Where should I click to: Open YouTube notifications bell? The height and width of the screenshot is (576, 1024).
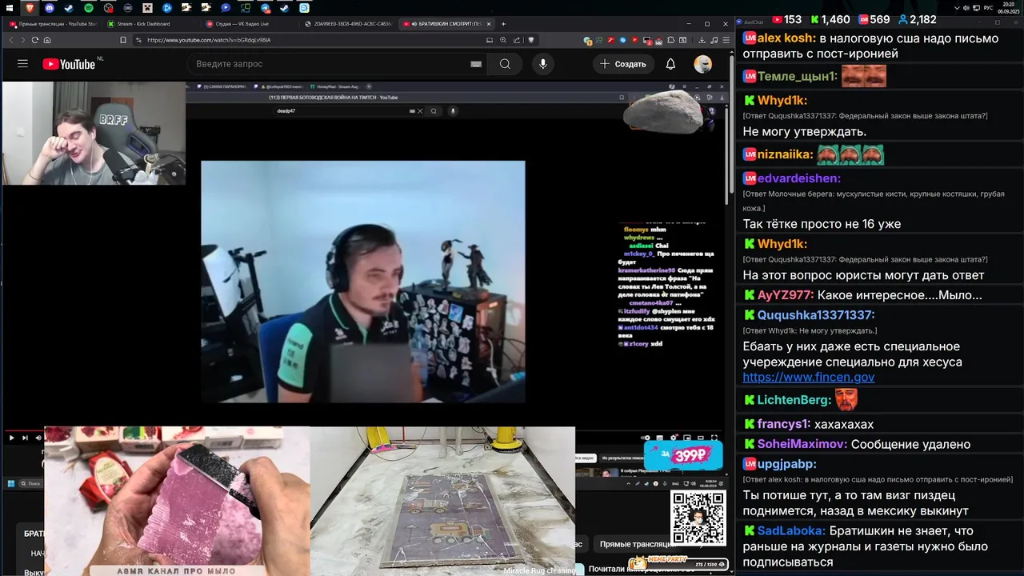click(670, 64)
